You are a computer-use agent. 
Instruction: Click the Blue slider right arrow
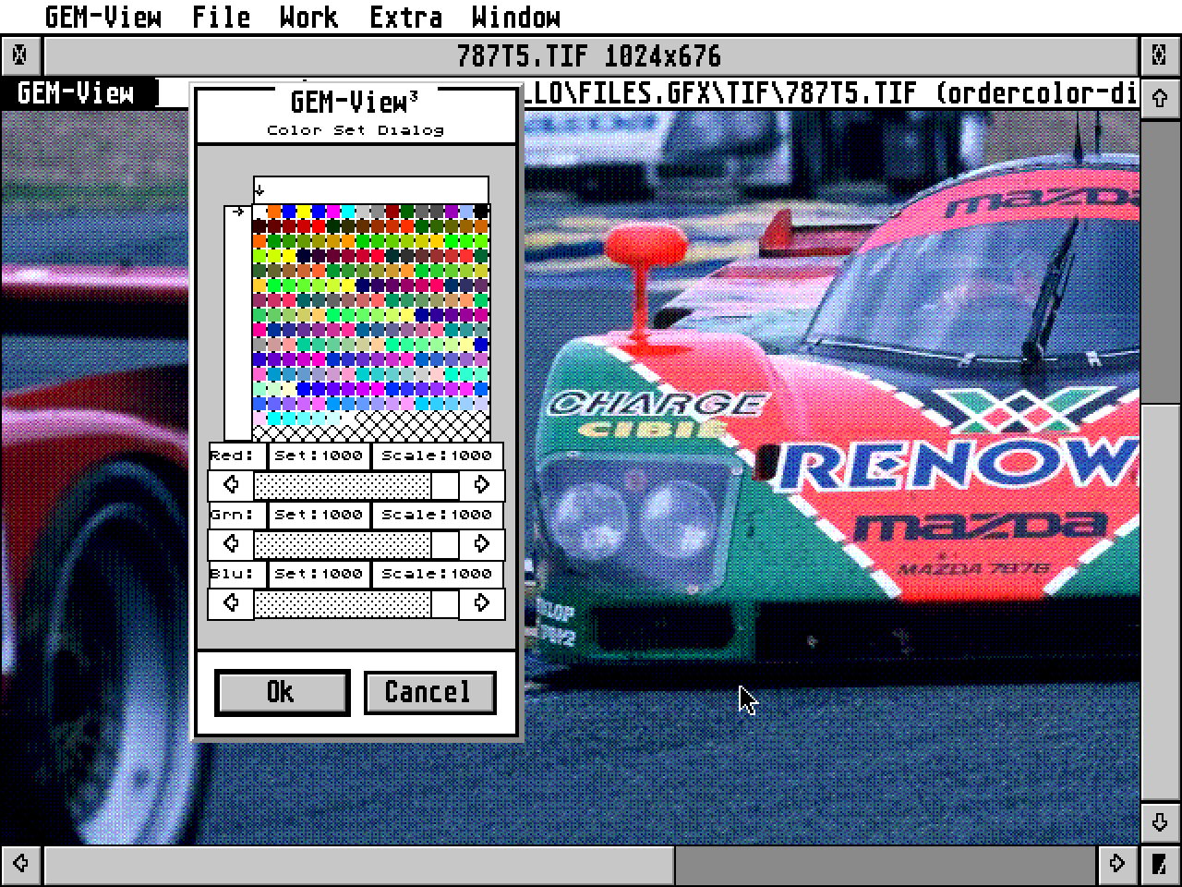481,603
